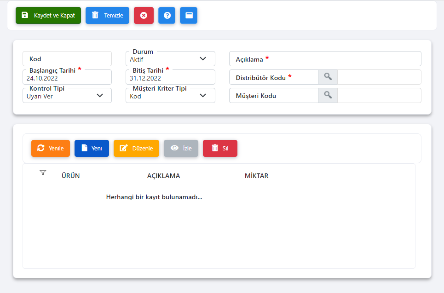
Task: Create a new record with Yeni button
Action: [92, 148]
